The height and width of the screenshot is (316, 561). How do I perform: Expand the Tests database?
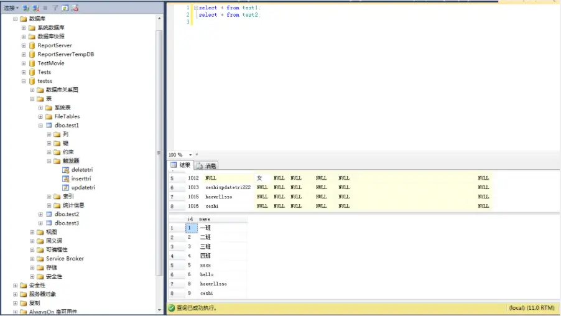[x=24, y=72]
